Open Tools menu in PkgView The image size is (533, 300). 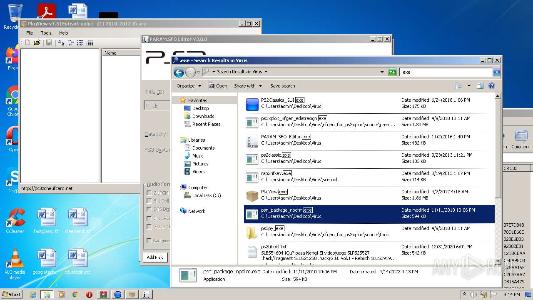(46, 33)
